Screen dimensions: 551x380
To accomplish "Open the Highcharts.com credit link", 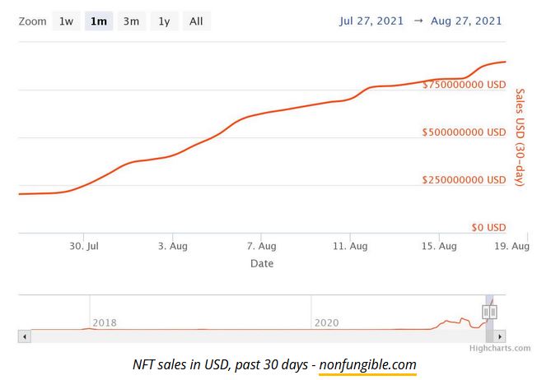I will [500, 348].
